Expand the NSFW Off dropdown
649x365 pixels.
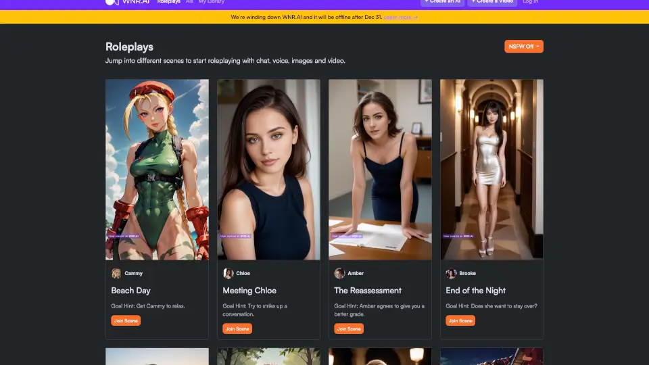[523, 47]
